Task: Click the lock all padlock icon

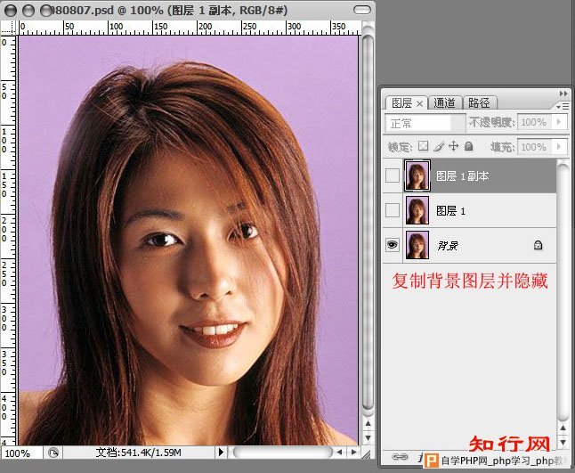Action: coord(468,146)
